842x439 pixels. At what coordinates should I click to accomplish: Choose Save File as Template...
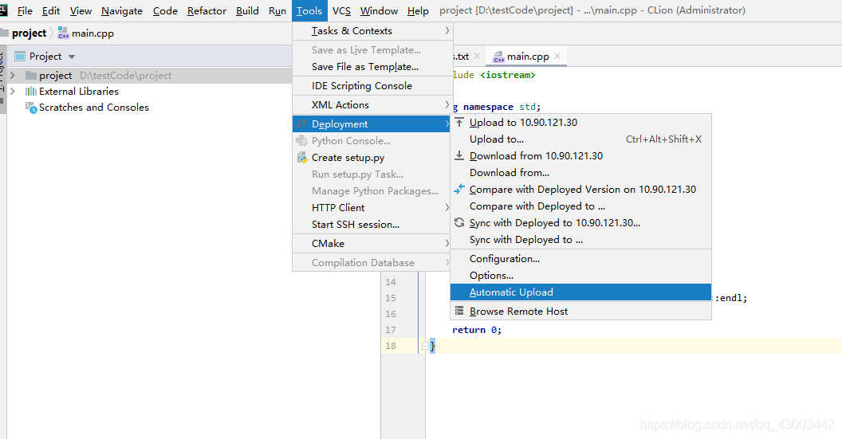pos(372,67)
